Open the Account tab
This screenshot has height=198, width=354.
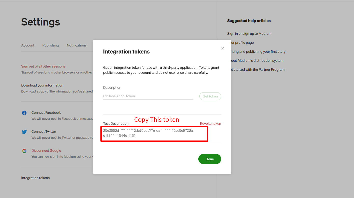coord(28,45)
